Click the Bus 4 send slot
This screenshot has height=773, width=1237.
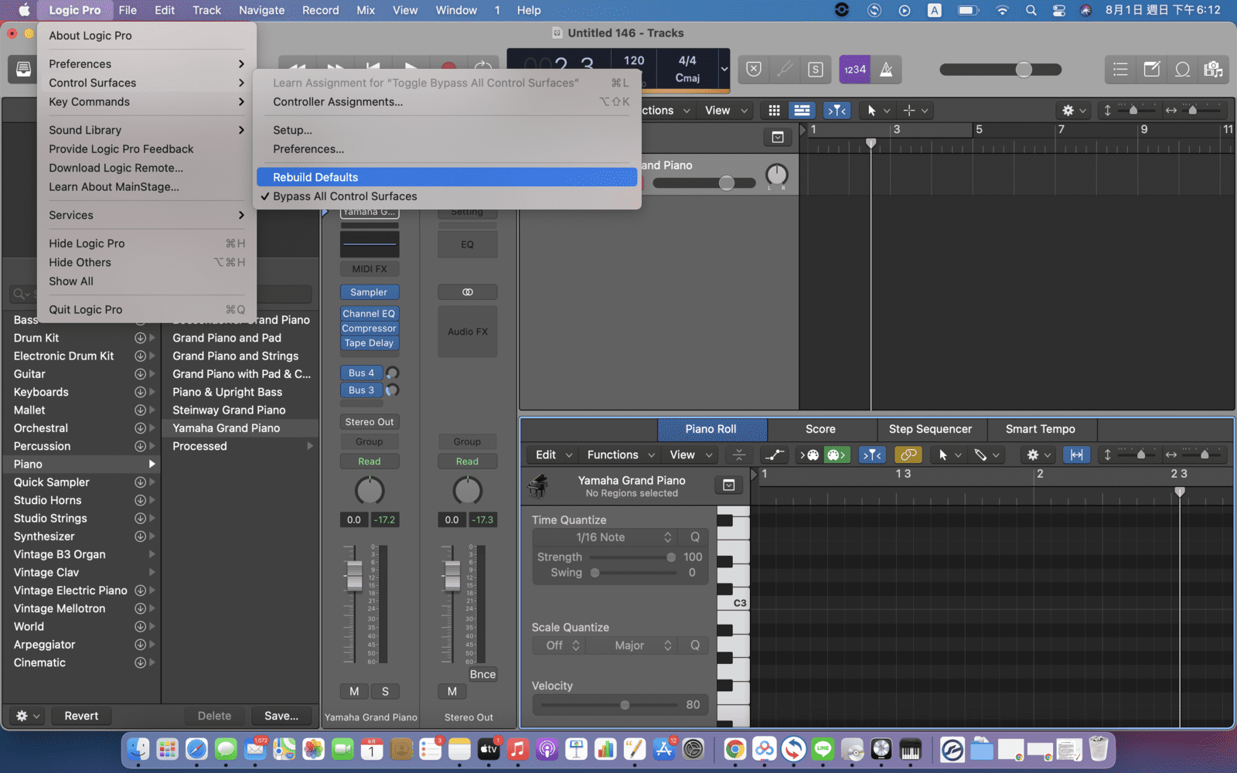tap(361, 373)
